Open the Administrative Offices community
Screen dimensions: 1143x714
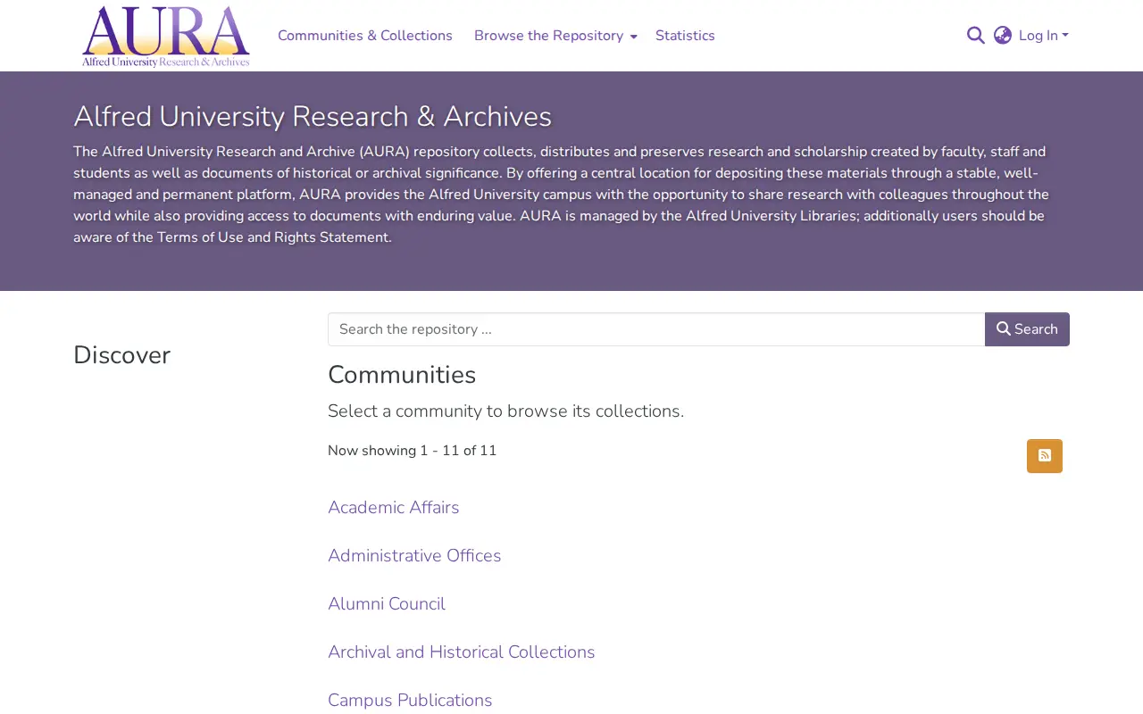tap(414, 555)
